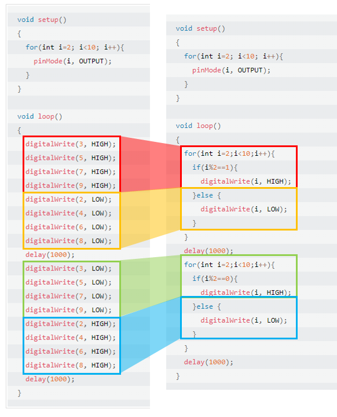Image resolution: width=337 pixels, height=417 pixels.
Task: Click the 'if(i%2==0){' line in the green box
Action: coord(215,279)
